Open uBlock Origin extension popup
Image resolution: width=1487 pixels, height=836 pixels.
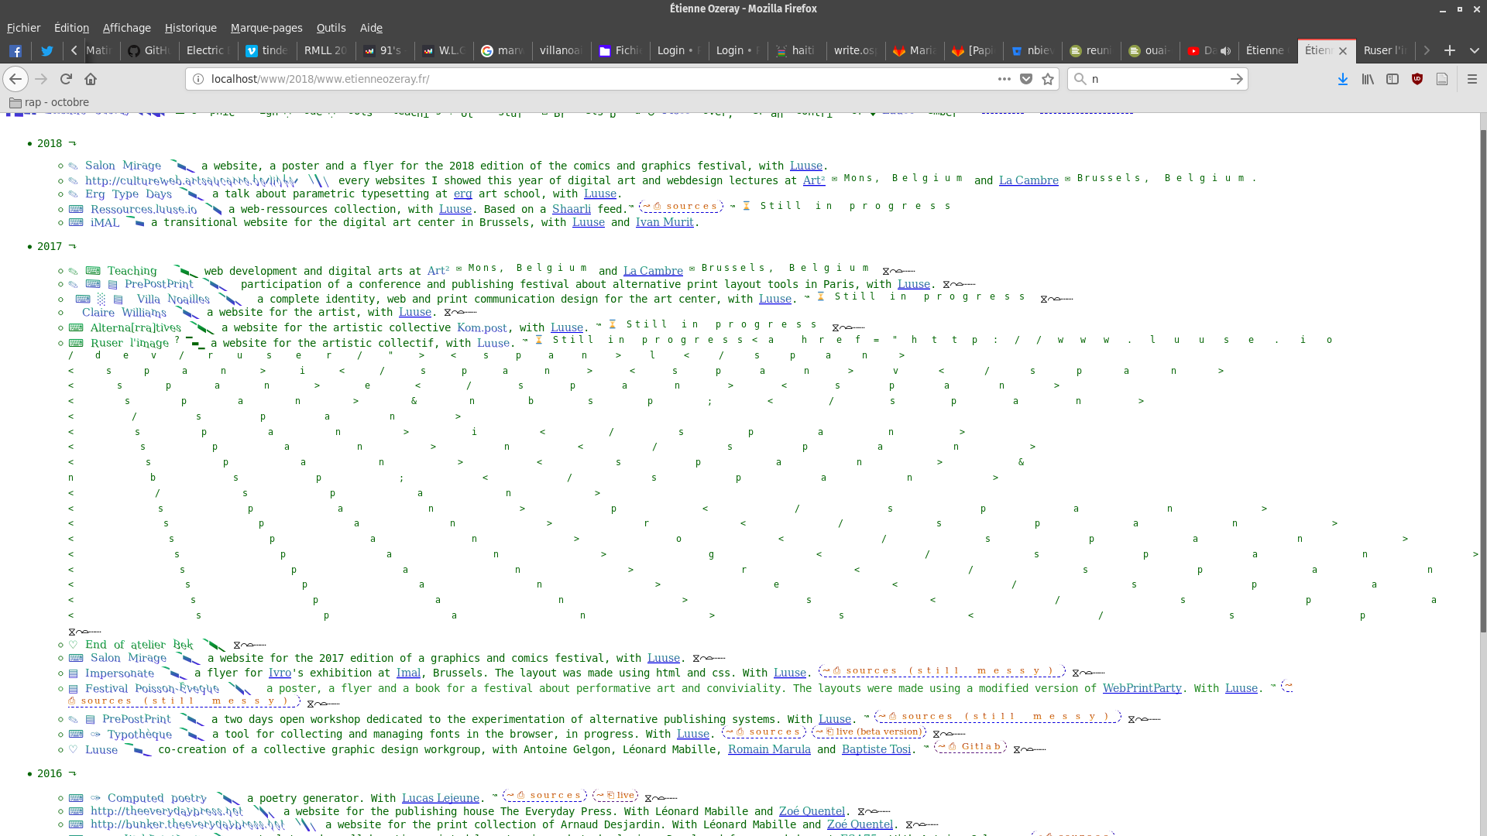click(x=1417, y=79)
